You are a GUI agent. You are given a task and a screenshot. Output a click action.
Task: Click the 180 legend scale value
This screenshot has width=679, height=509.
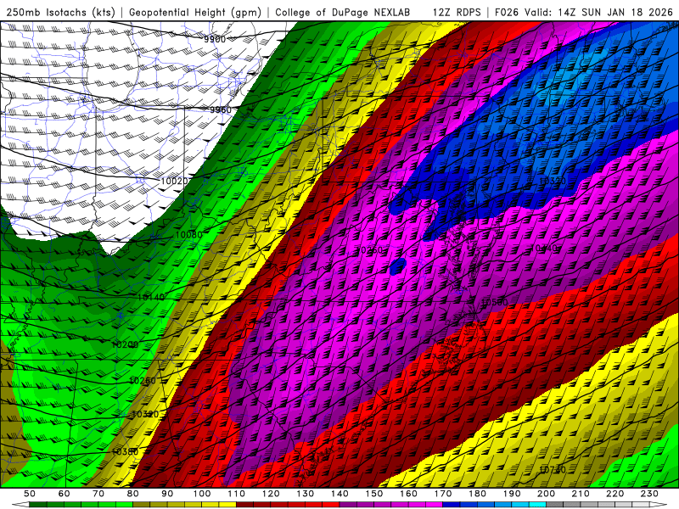coord(478,494)
